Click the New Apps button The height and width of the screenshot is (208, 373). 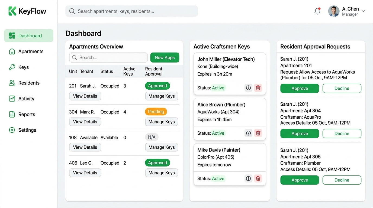(165, 57)
